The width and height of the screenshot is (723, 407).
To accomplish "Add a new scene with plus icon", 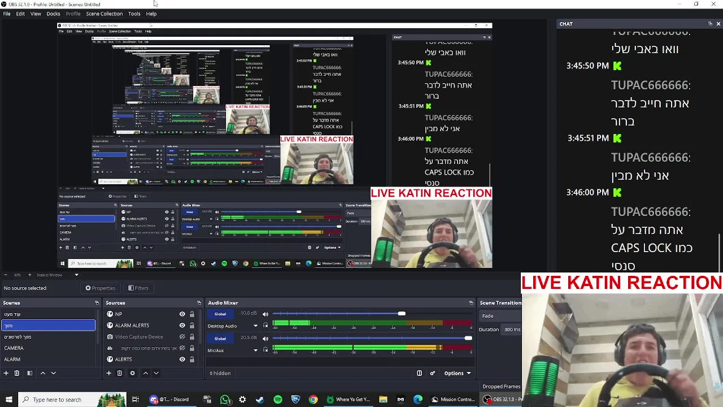I will click(x=6, y=373).
